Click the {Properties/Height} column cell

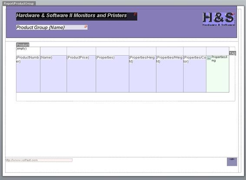[x=143, y=74]
